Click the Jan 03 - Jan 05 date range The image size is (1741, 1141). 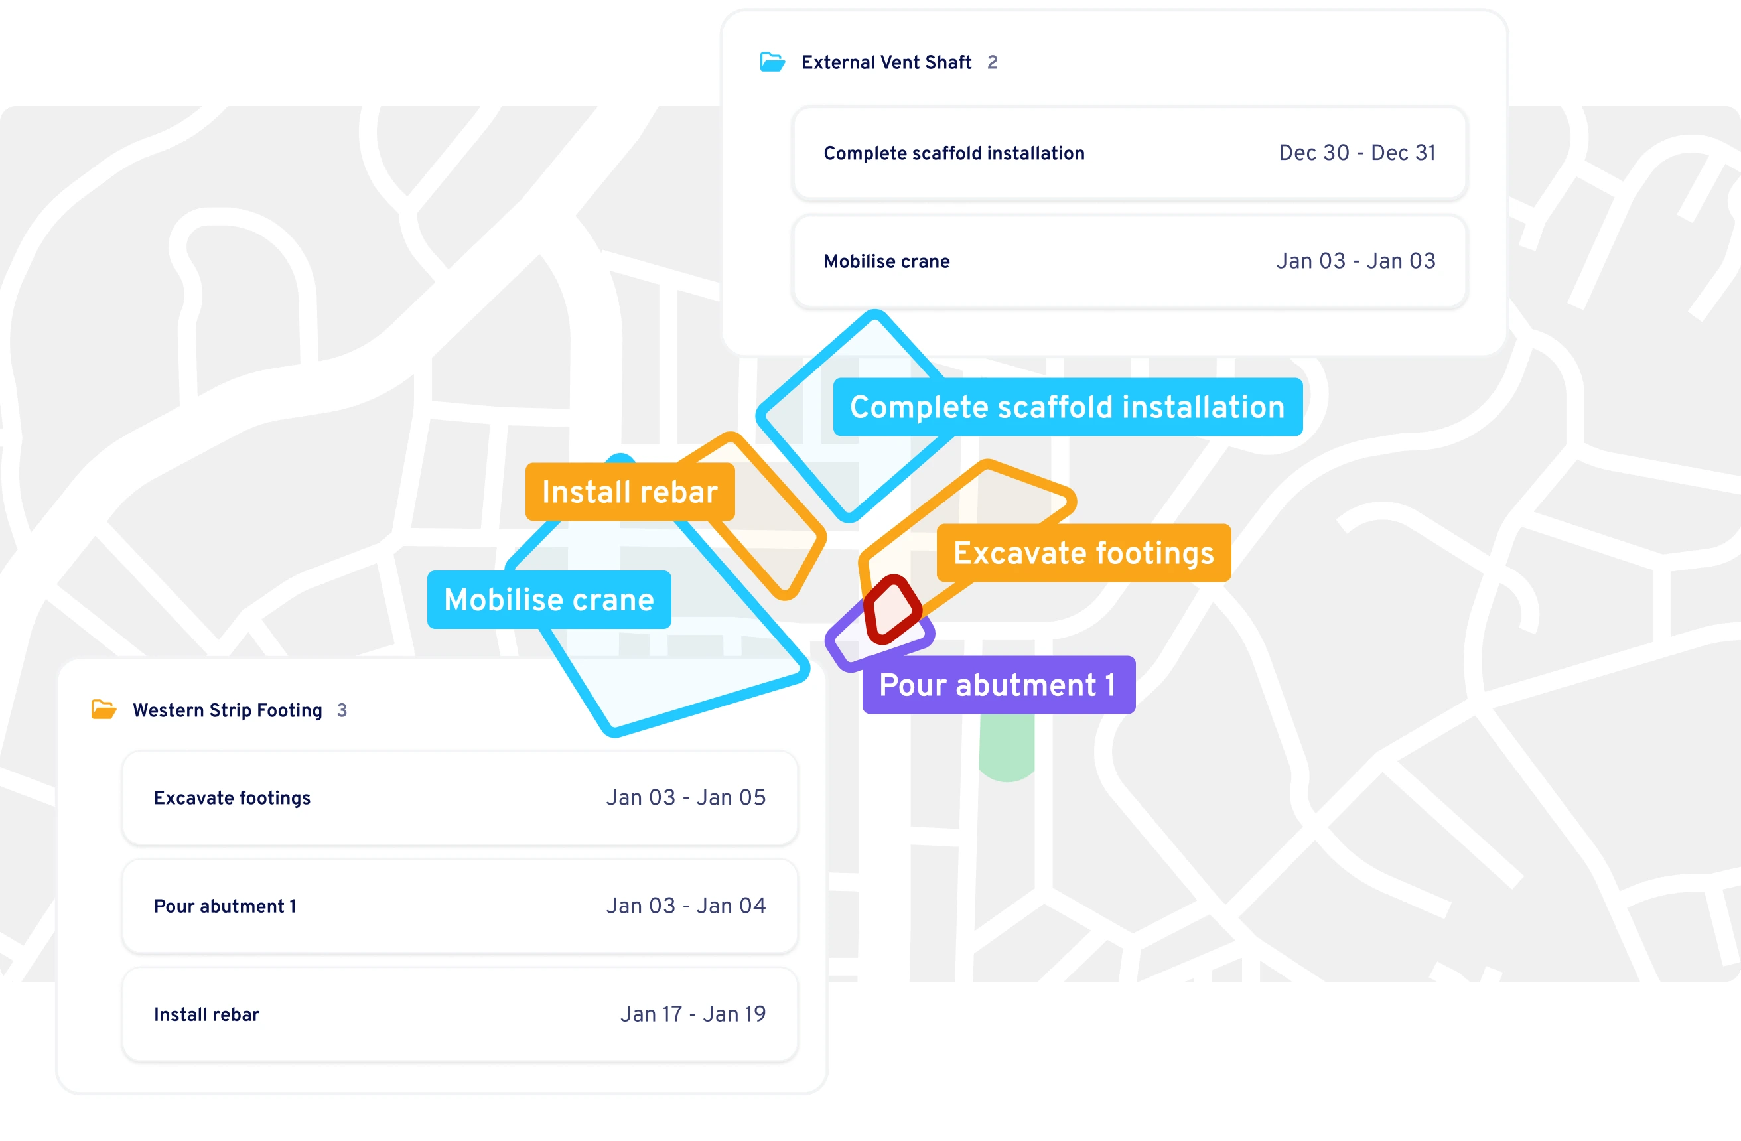pyautogui.click(x=685, y=797)
